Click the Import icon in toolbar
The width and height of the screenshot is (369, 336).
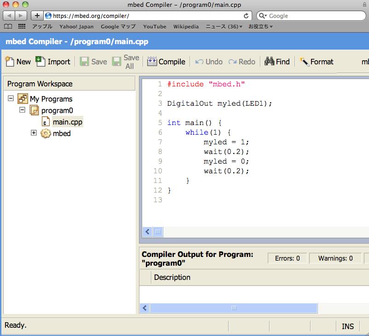point(40,62)
